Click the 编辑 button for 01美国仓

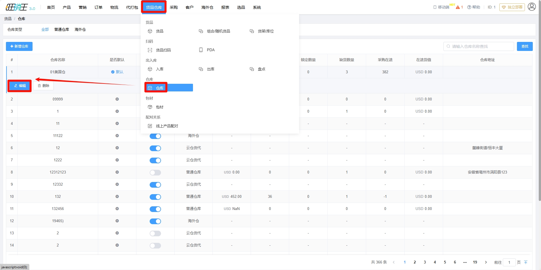coord(20,86)
